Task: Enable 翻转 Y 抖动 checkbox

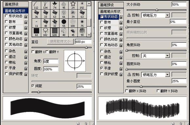Action: point(158,91)
